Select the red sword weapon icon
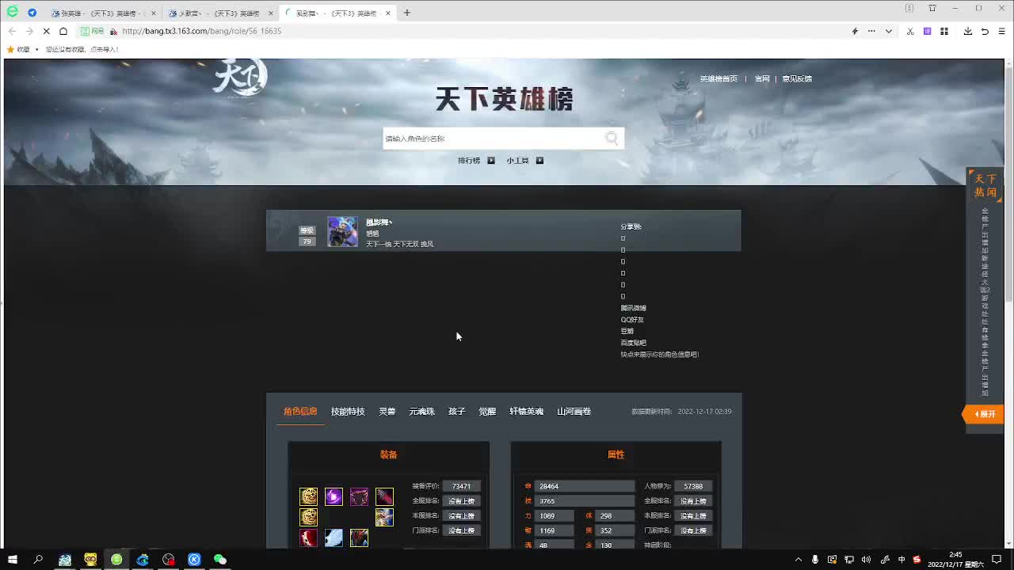The image size is (1014, 570). tap(384, 496)
